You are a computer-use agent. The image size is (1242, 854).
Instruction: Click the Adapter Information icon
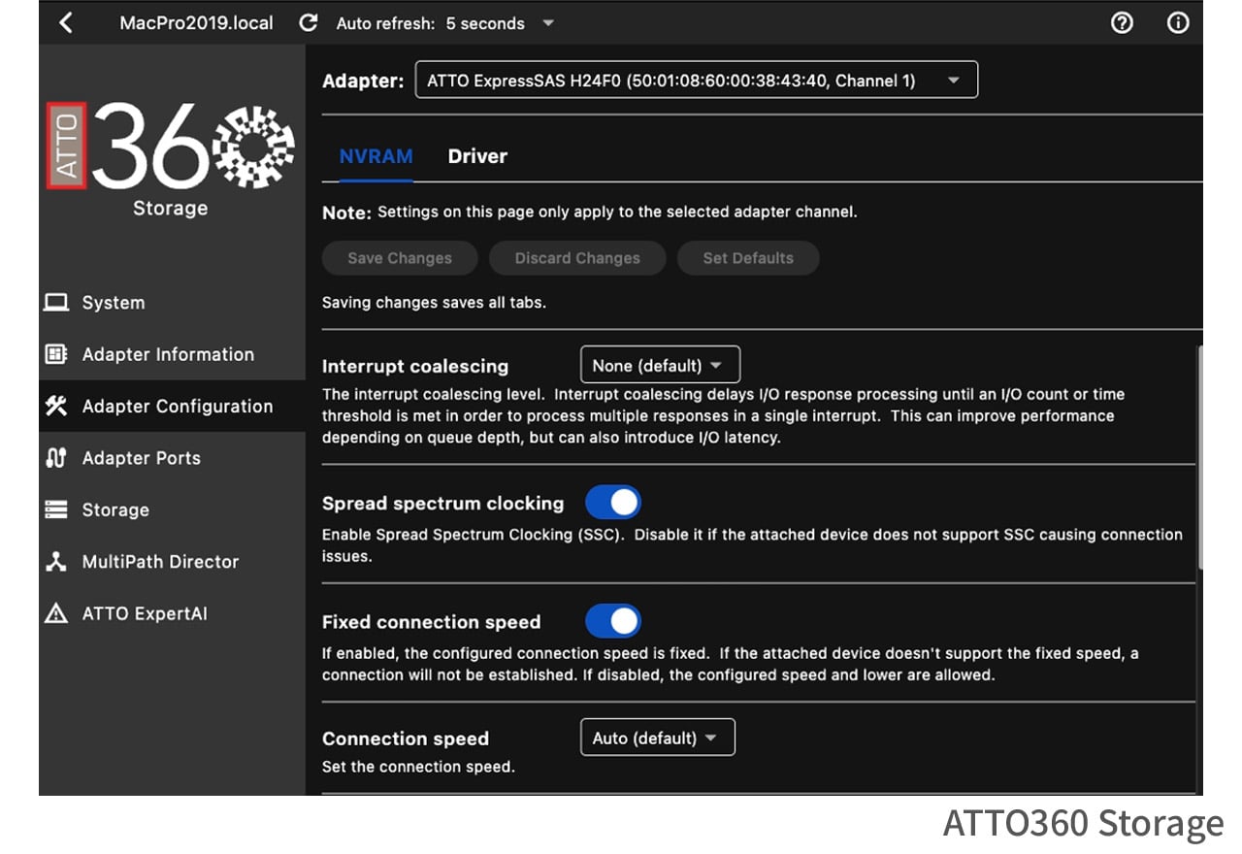56,354
